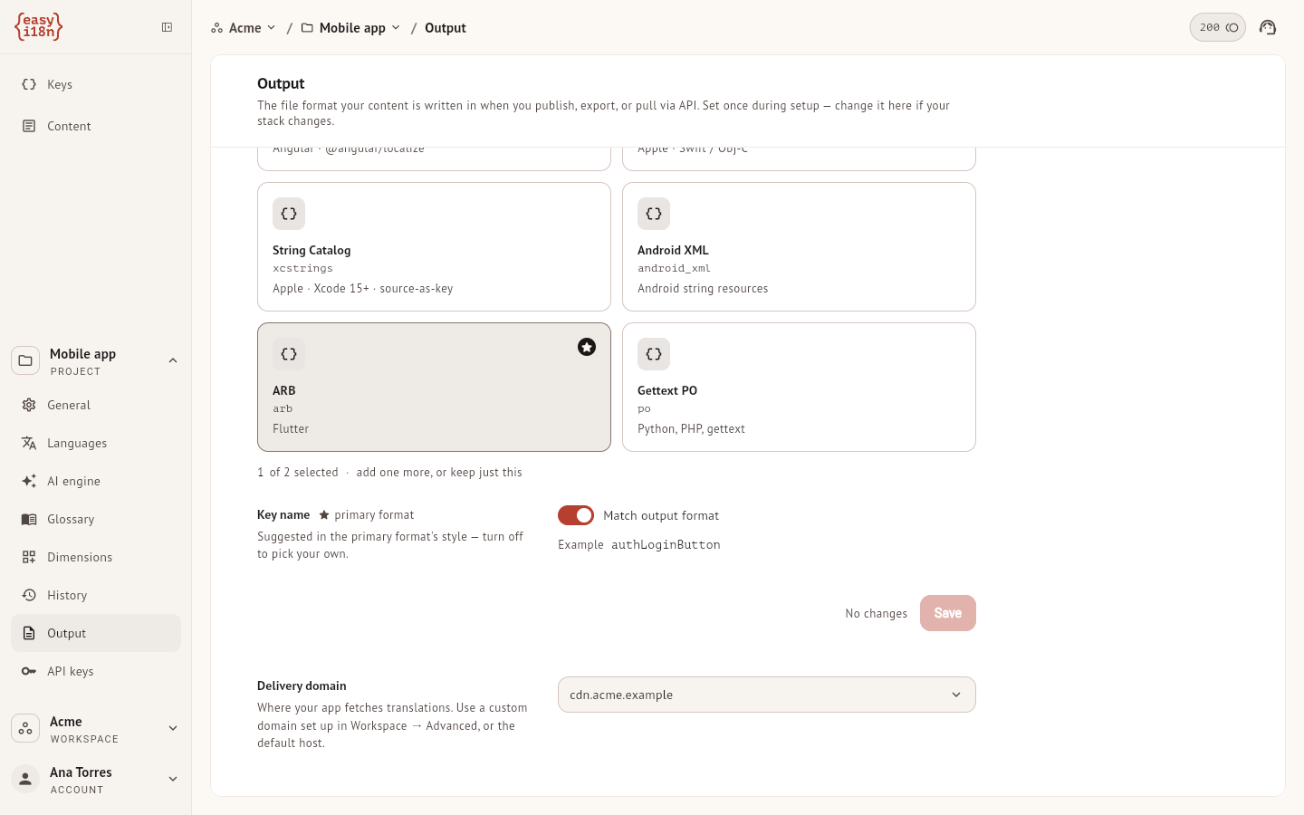The width and height of the screenshot is (1304, 815).
Task: Open the Delivery domain dropdown
Action: (767, 695)
